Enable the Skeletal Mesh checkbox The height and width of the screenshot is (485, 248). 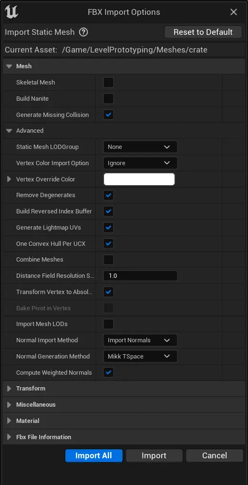108,82
